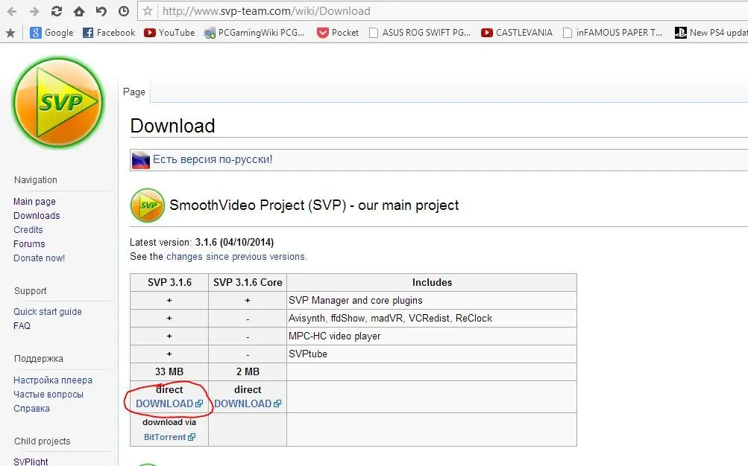Screen dimensions: 748x466
Task: Click the SVP 3.1.6 Core column header
Action: click(248, 282)
